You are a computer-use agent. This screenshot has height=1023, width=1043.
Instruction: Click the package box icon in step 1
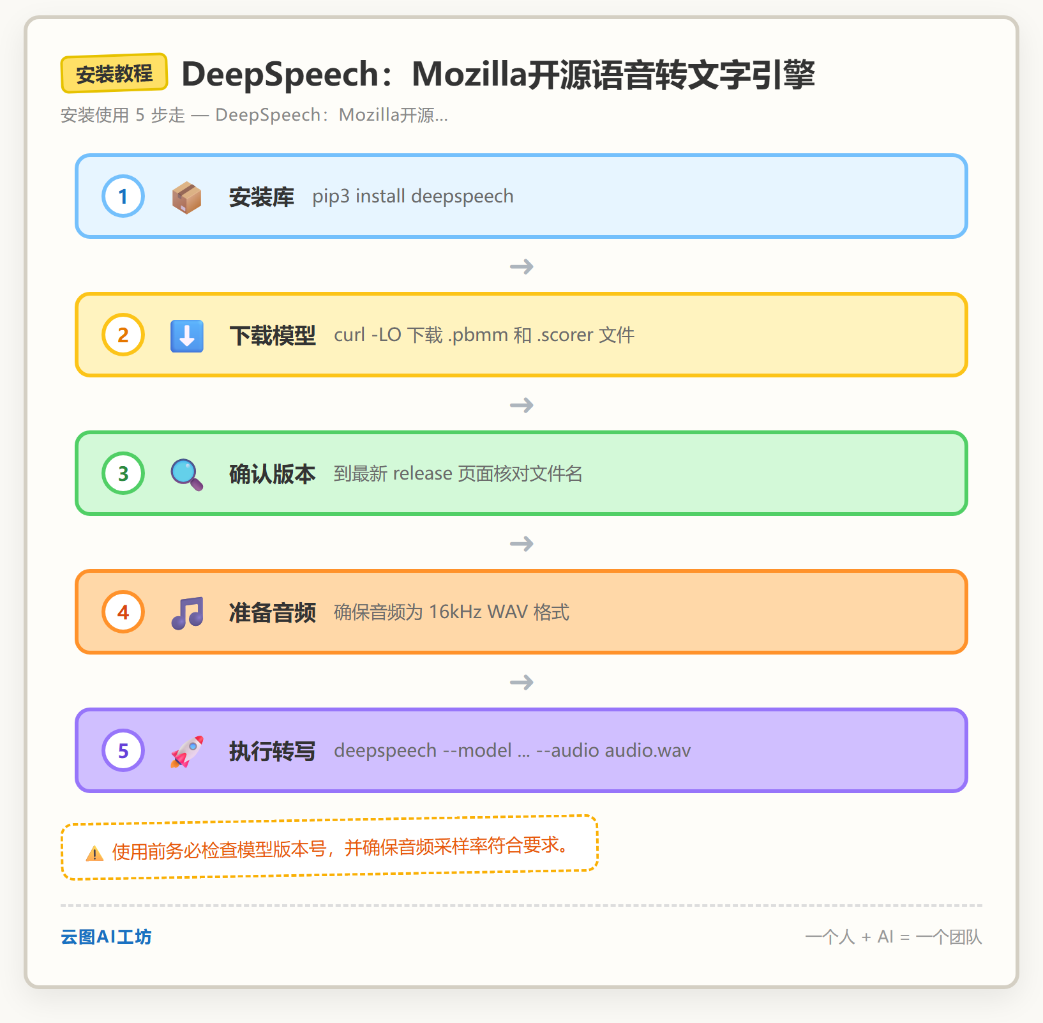187,197
